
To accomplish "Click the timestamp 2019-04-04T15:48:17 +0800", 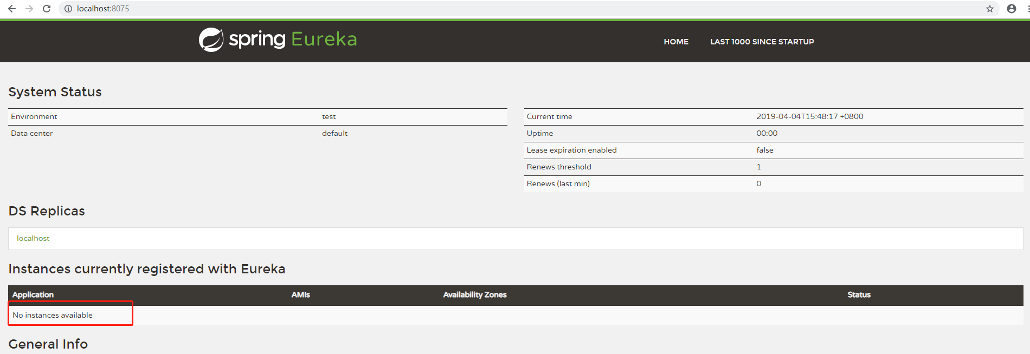I will (x=810, y=116).
